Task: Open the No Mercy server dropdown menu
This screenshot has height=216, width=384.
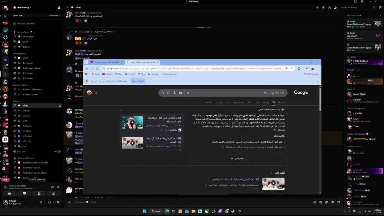Action: 24,7
